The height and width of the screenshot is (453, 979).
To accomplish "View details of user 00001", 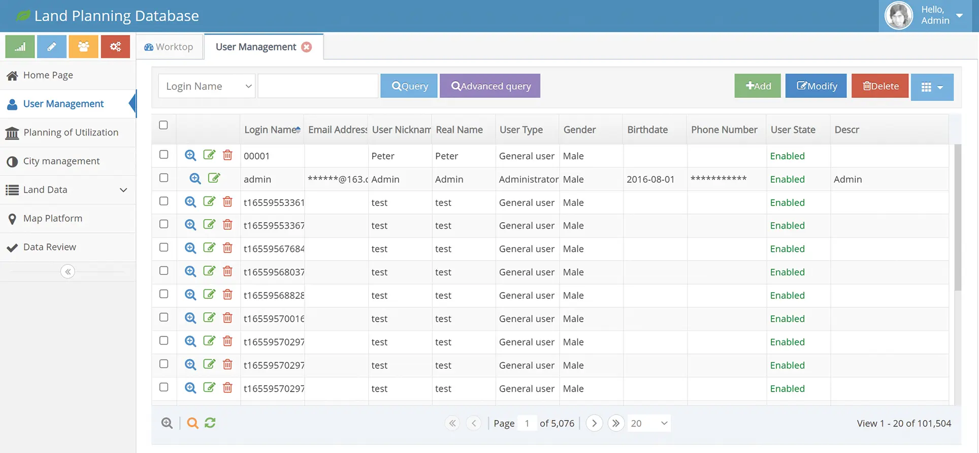I will click(x=190, y=155).
